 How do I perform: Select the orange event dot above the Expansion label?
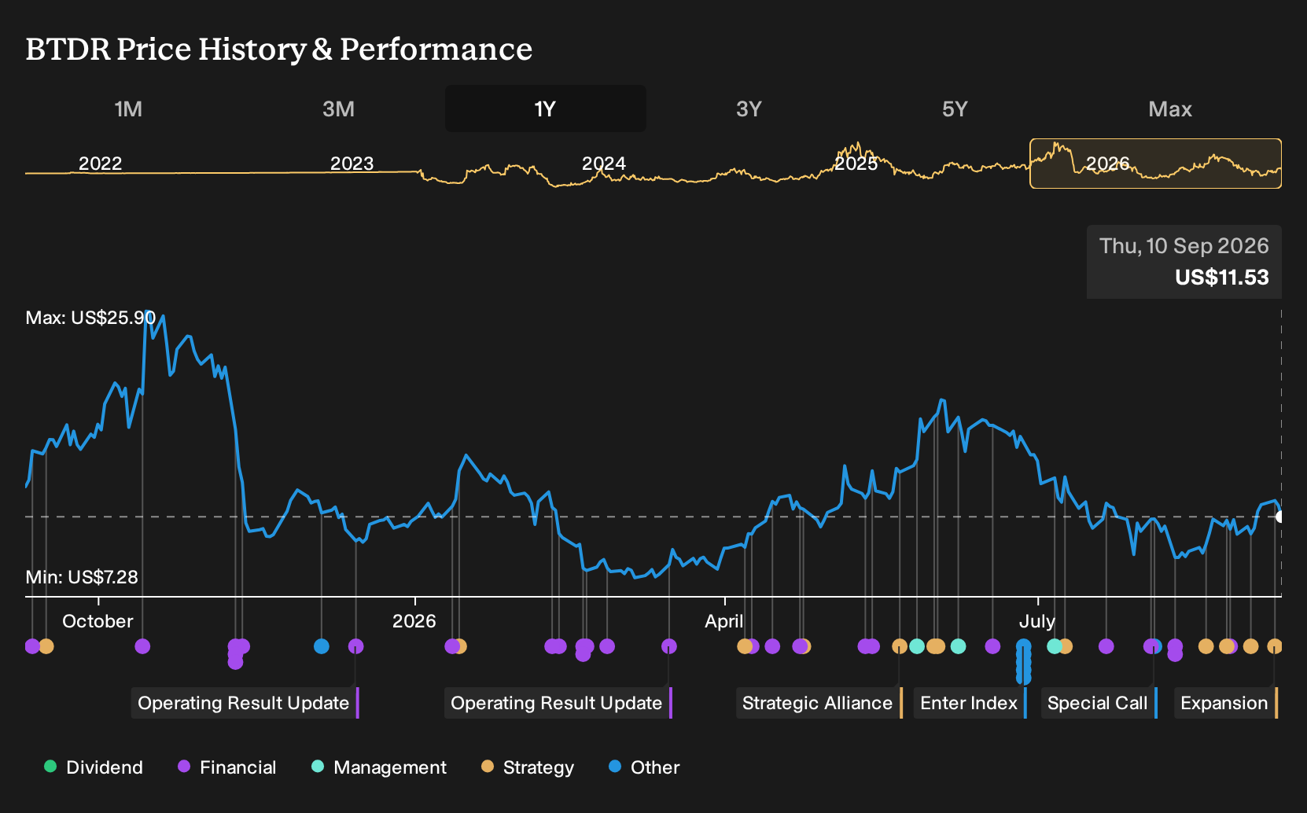pos(1275,646)
